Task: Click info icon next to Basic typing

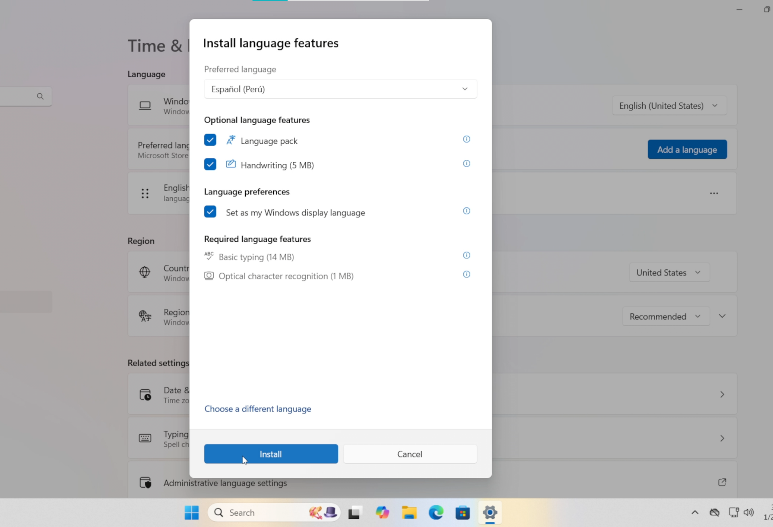Action: click(466, 255)
